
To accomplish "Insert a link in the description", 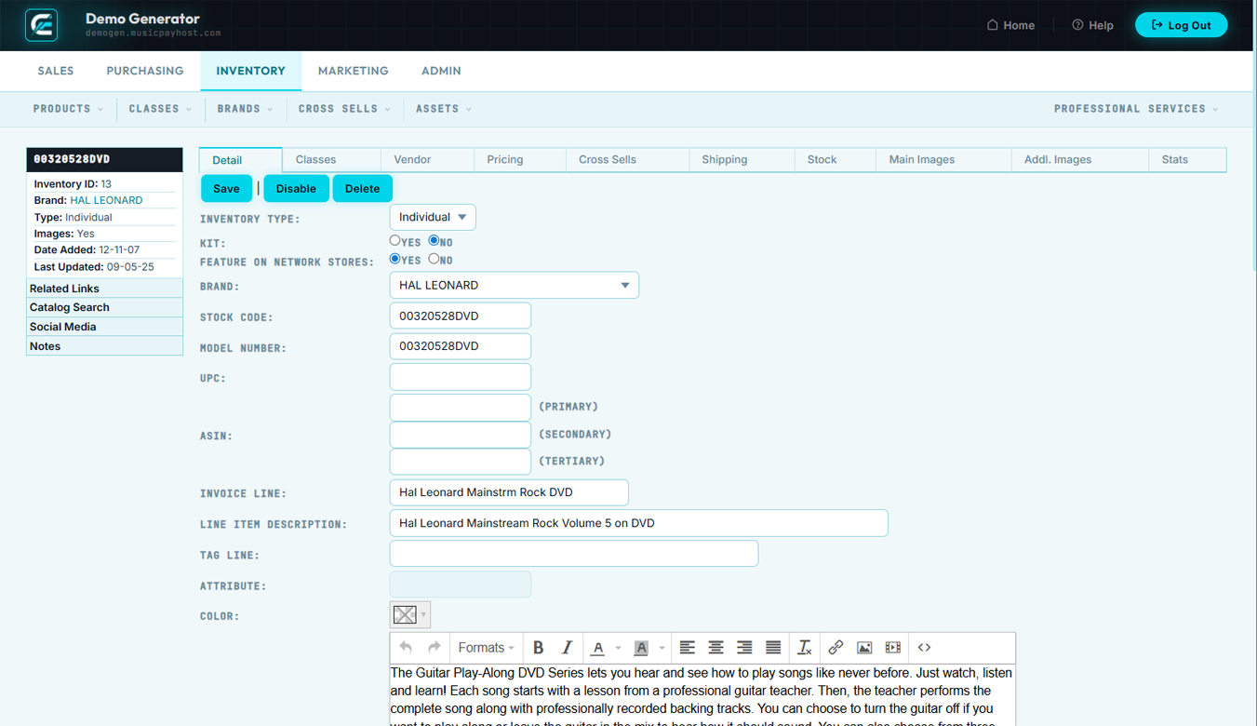I will pyautogui.click(x=836, y=648).
